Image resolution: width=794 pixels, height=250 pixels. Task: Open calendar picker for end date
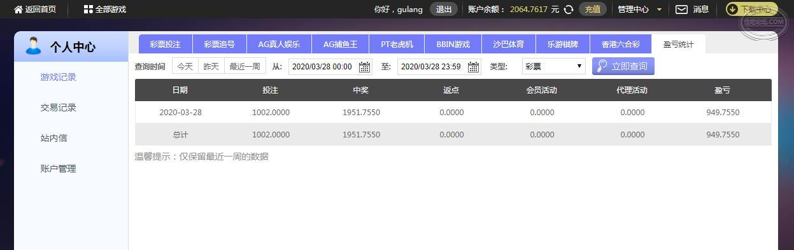(474, 67)
